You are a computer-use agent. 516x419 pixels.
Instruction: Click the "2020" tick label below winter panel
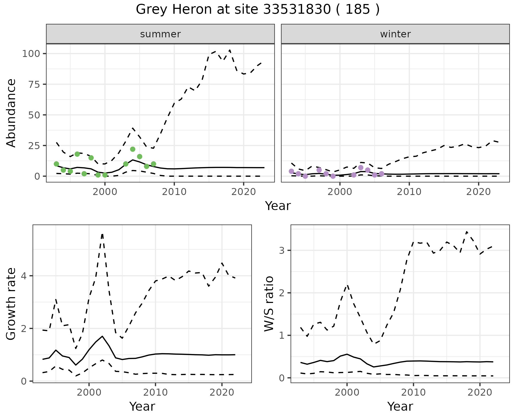click(x=478, y=192)
